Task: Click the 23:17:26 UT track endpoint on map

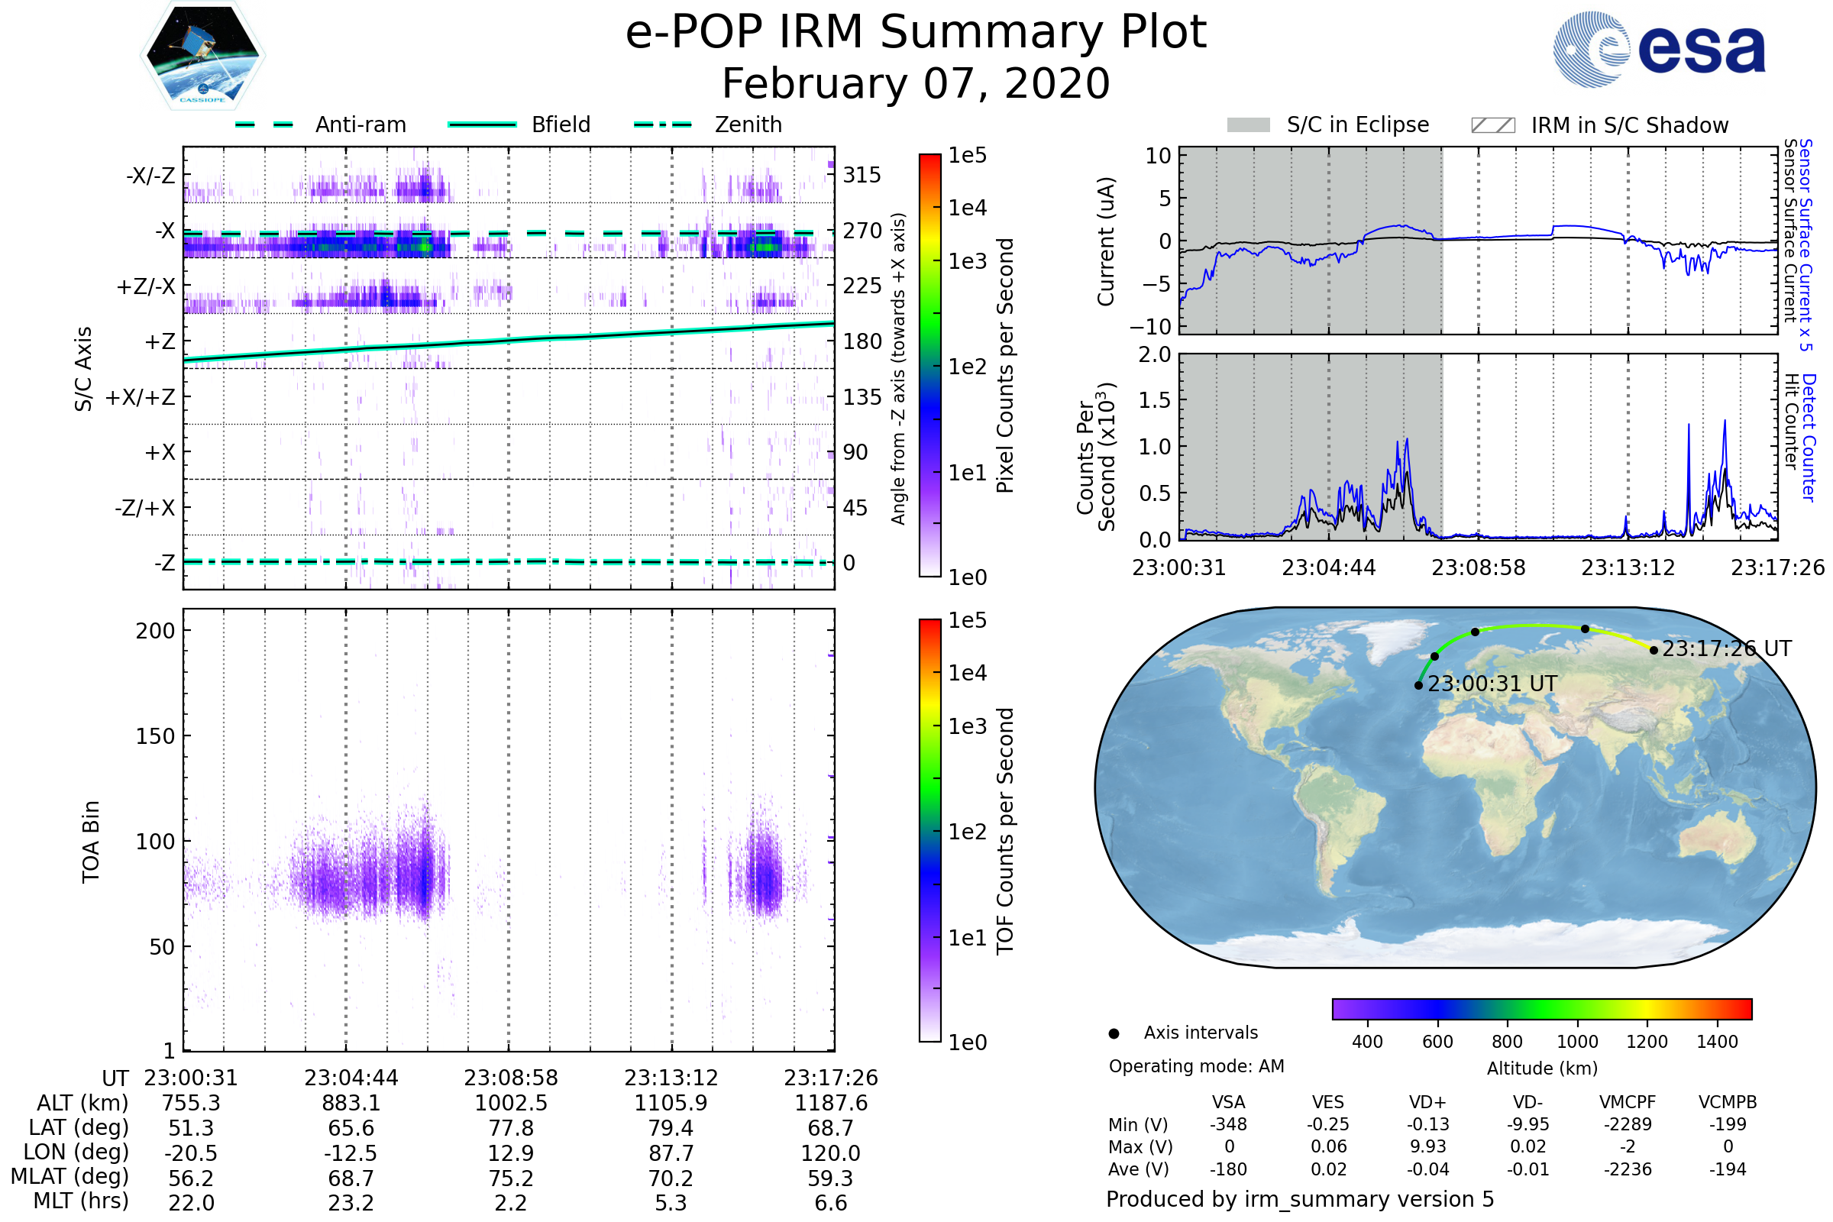Action: (1654, 650)
